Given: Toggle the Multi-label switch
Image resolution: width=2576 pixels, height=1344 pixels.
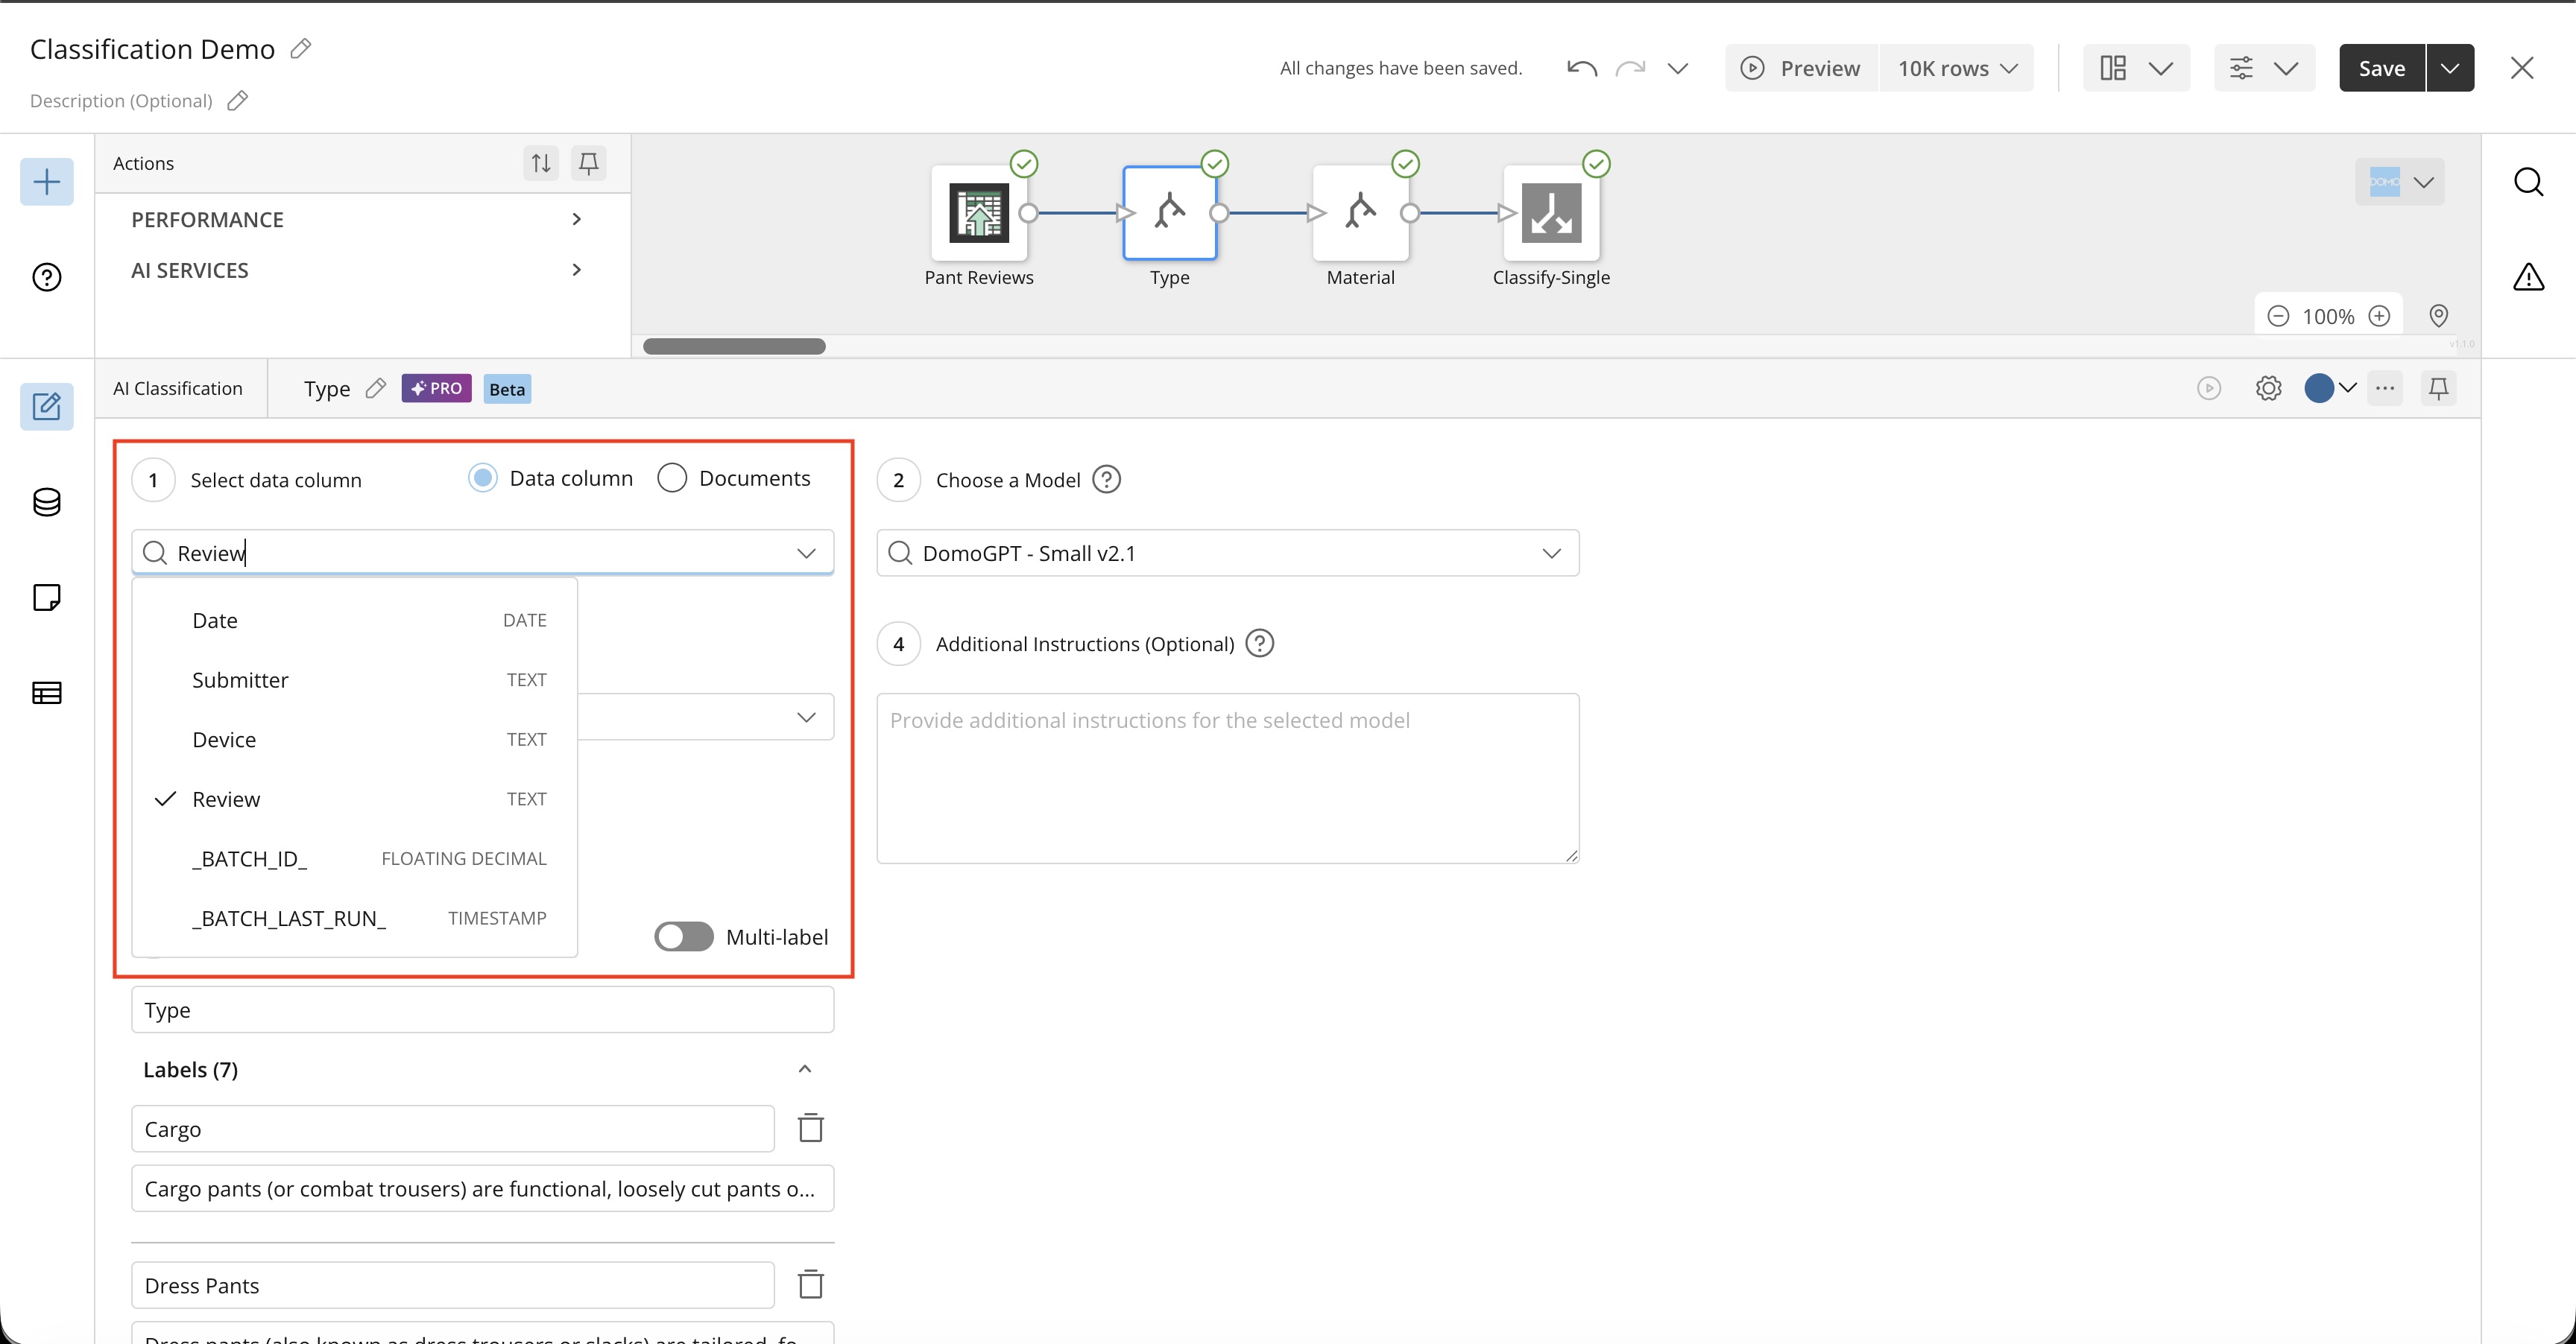Looking at the screenshot, I should pos(684,936).
